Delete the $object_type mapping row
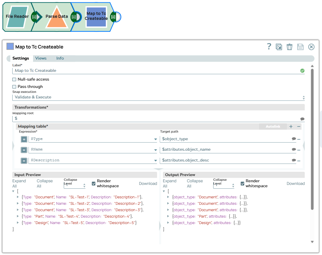 point(299,139)
